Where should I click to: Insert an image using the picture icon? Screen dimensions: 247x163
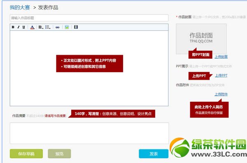67,27
